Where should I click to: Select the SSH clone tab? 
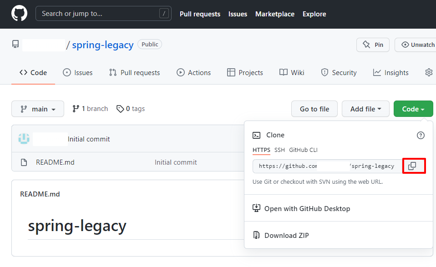coord(279,150)
